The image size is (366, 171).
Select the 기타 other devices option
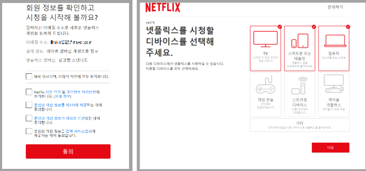pyautogui.click(x=300, y=125)
